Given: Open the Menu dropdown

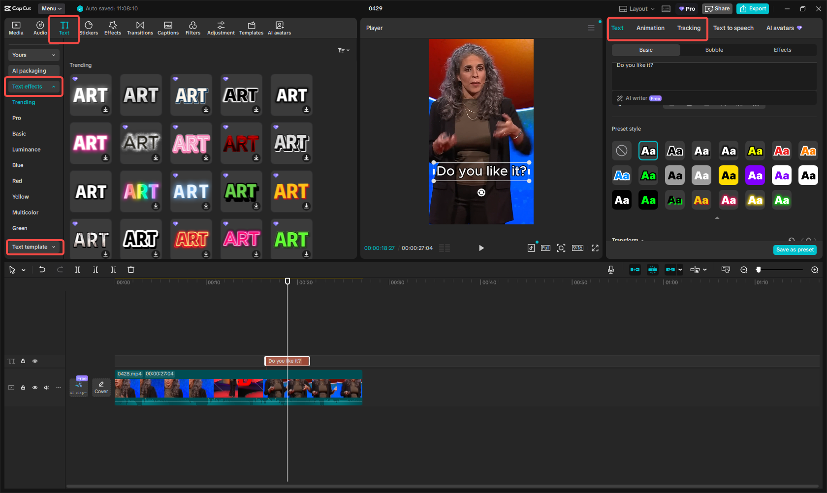Looking at the screenshot, I should (52, 8).
